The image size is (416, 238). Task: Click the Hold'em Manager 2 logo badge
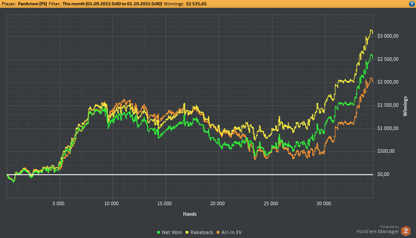[406, 231]
